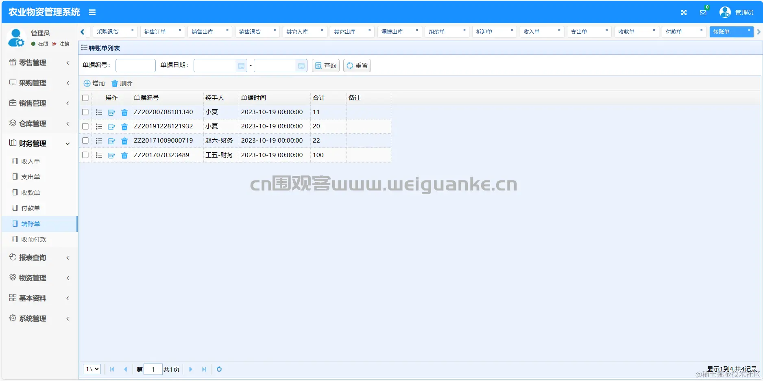This screenshot has height=381, width=763.
Task: Click 查询 search button
Action: tap(326, 66)
